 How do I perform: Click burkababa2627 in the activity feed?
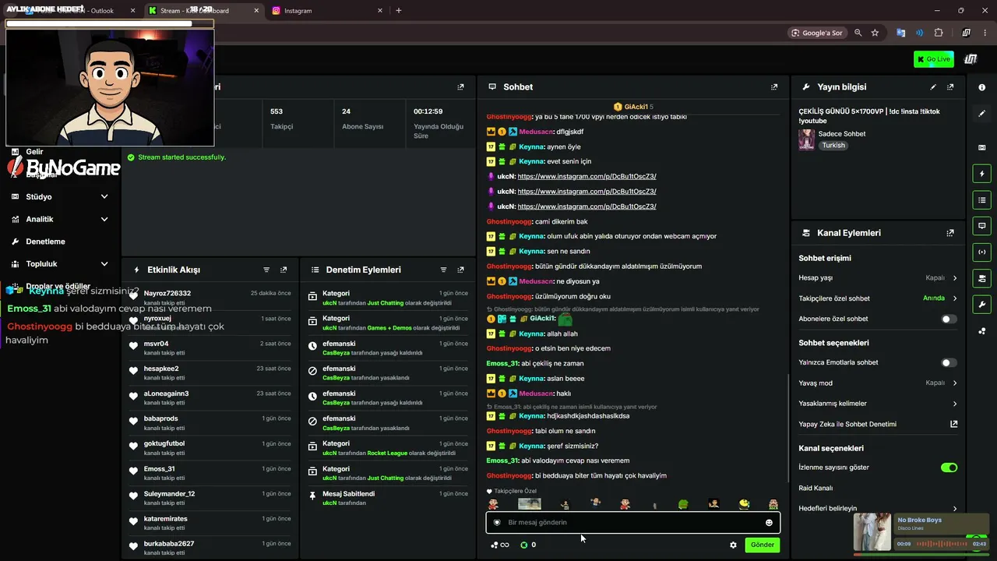point(169,543)
